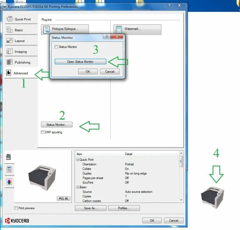Cancel the Printing Preferences window
240x230 pixels.
point(174,220)
